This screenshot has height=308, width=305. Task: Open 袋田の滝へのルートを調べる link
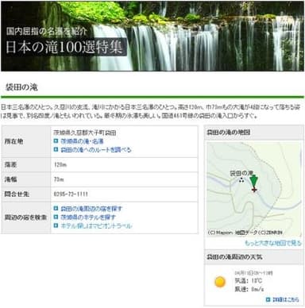[96, 150]
